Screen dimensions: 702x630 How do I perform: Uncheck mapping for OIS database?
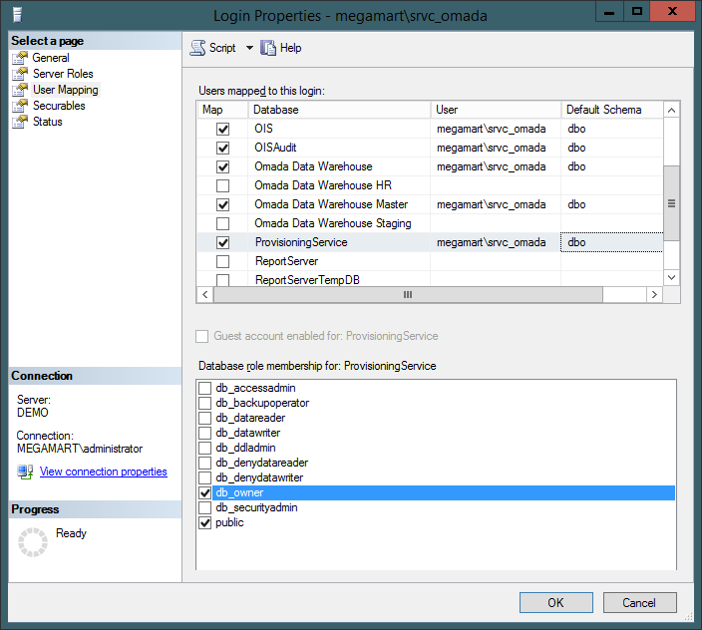pos(222,129)
